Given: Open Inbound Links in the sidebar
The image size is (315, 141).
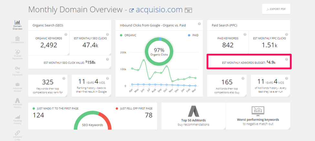Looking at the screenshot, I should [x=17, y=136].
